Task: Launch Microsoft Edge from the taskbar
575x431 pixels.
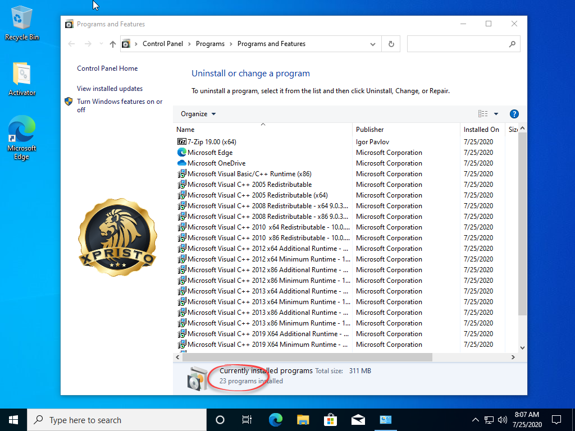Action: (275, 420)
